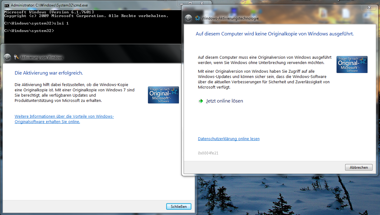Open the Weitere Informationen über die Vorteile link
Image resolution: width=380 pixels, height=215 pixels.
click(64, 119)
